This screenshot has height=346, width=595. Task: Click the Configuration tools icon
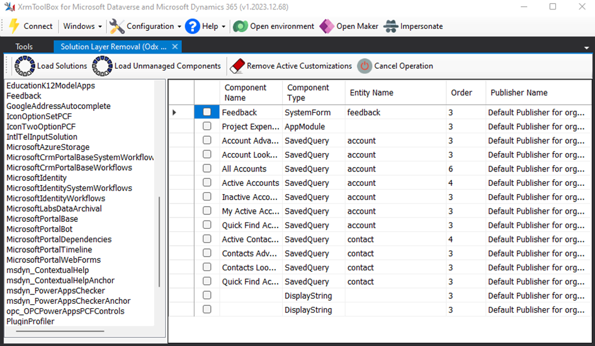[x=116, y=26]
